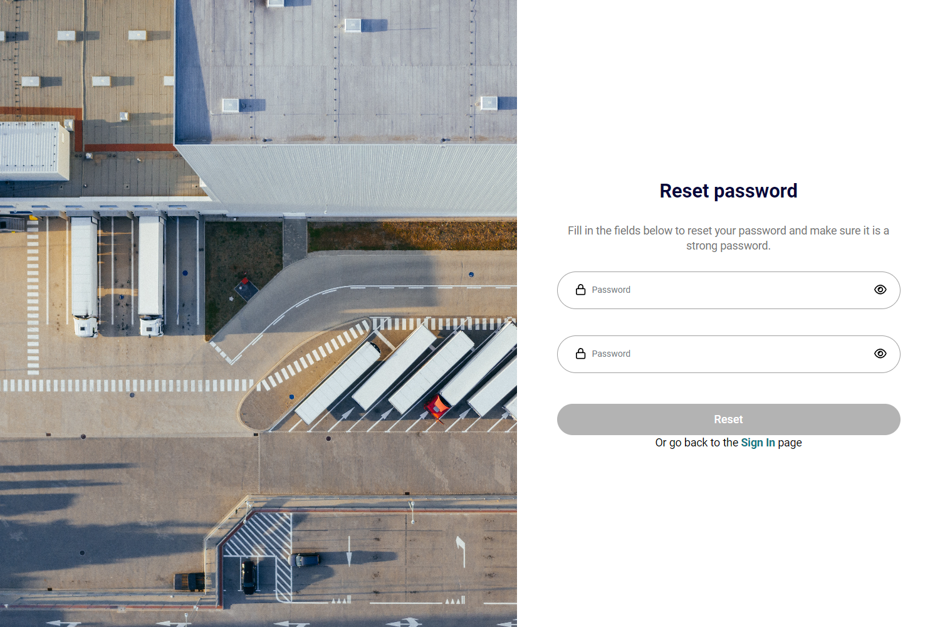Click the black car parked at the photo bottom
Viewport: 940px width, 627px height.
click(x=249, y=577)
